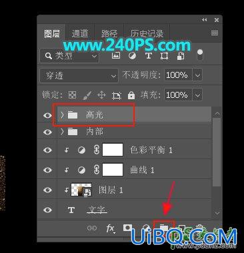Hide the 高光 group
244x253 pixels.
[x=47, y=115]
